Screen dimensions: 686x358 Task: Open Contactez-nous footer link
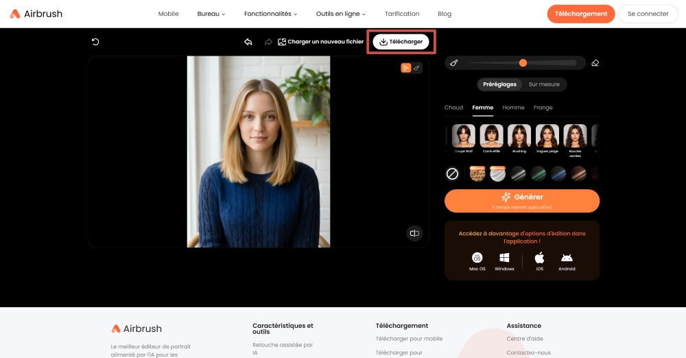(528, 353)
